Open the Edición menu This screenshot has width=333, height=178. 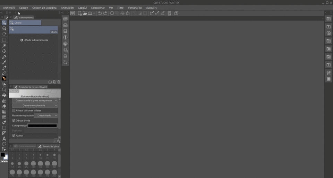[24, 8]
